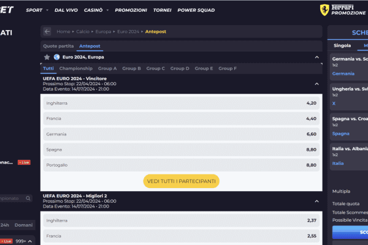
Task: Select the Group F filter tab
Action: click(228, 68)
